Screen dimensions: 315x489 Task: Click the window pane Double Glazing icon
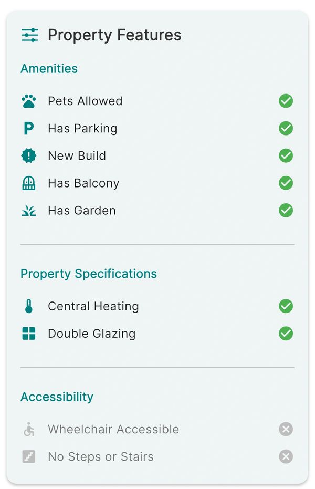coord(29,334)
